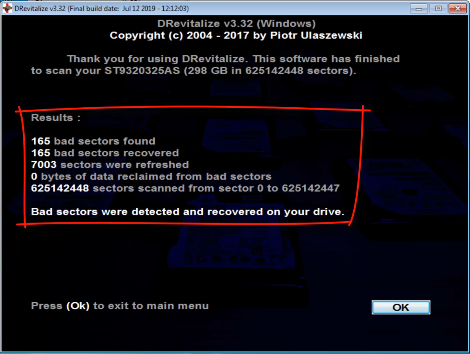The height and width of the screenshot is (354, 470).
Task: Maximize the DRevitalize window
Action: pyautogui.click(x=438, y=8)
